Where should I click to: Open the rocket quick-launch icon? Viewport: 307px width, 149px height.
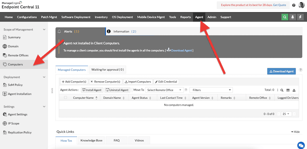(292, 17)
